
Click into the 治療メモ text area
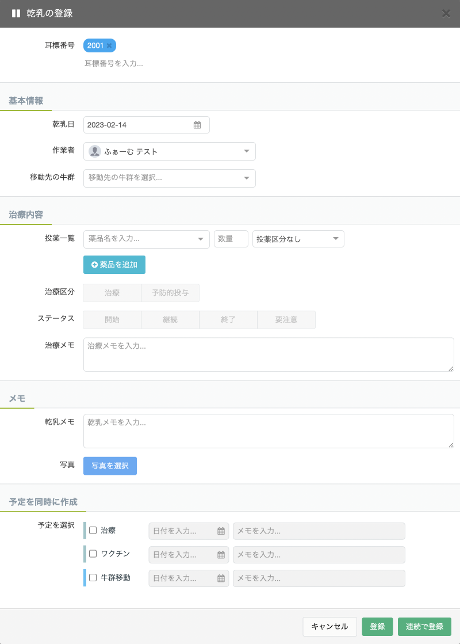click(269, 355)
